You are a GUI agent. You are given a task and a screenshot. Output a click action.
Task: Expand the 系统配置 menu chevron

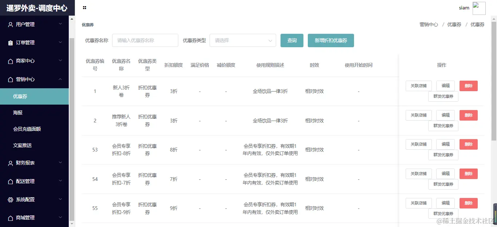tap(60, 199)
